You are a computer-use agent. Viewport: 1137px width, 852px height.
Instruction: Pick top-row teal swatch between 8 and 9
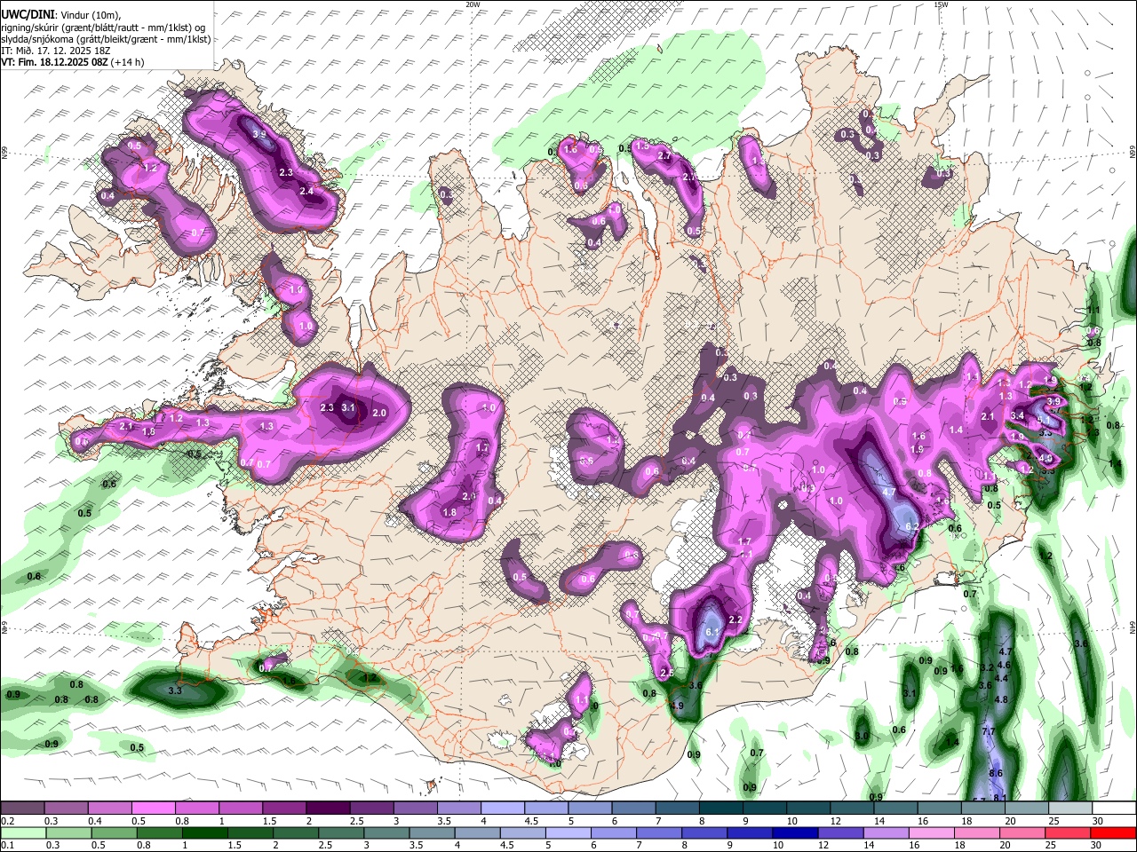(x=721, y=809)
